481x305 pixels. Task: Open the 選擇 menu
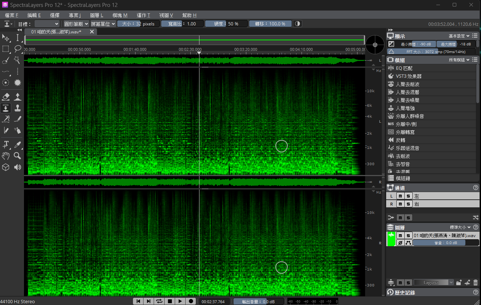click(55, 15)
